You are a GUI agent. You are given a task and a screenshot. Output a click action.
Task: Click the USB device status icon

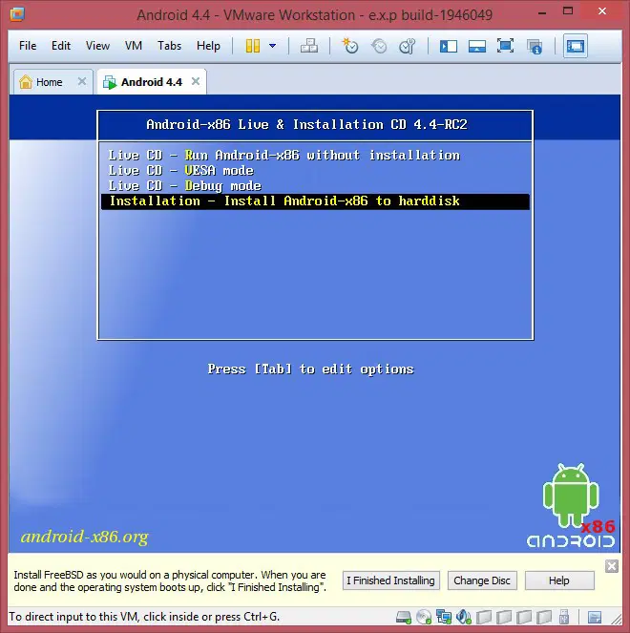point(564,617)
